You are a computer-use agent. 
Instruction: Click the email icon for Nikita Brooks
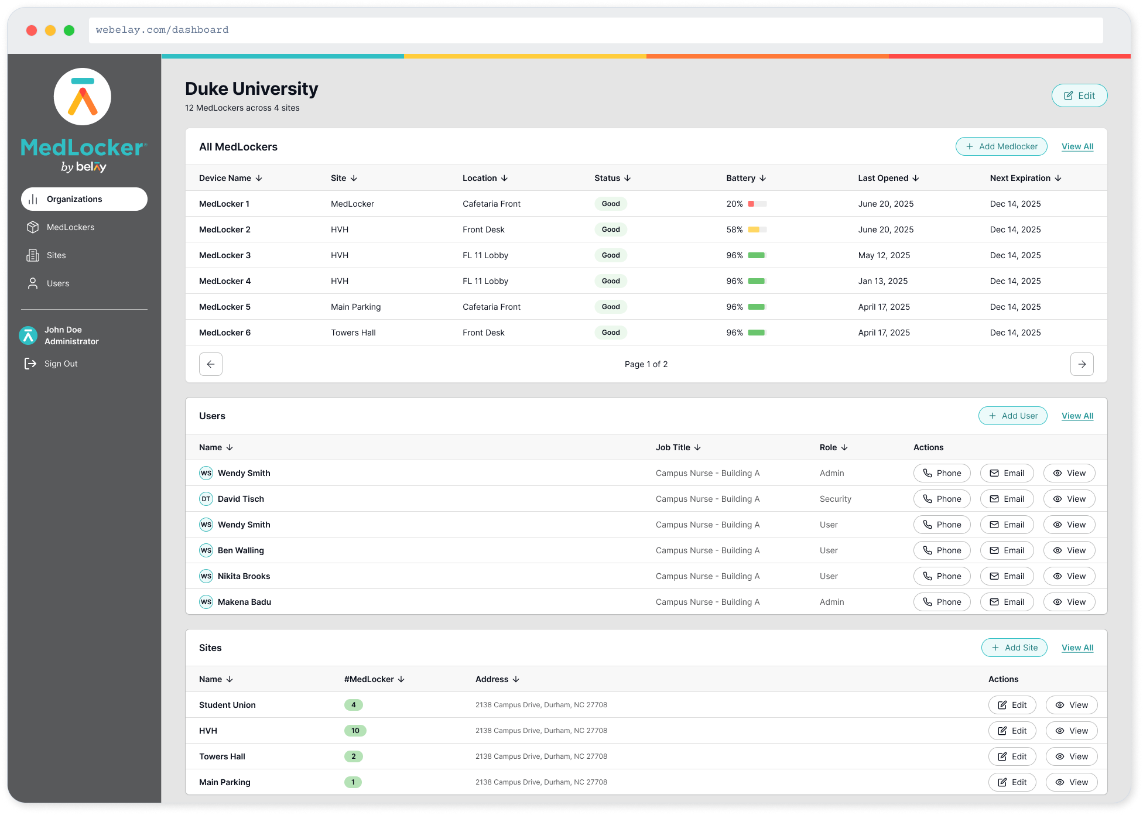(x=994, y=576)
